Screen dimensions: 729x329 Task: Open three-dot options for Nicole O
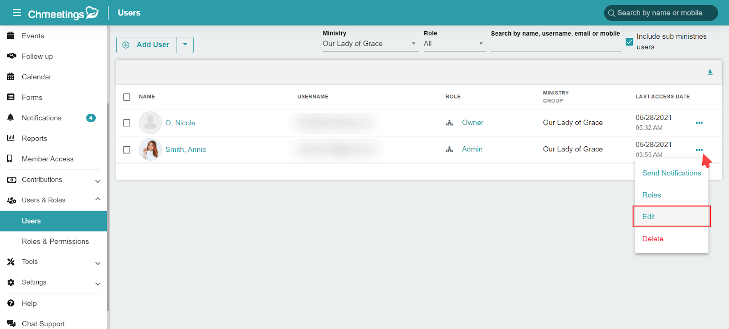pyautogui.click(x=699, y=123)
